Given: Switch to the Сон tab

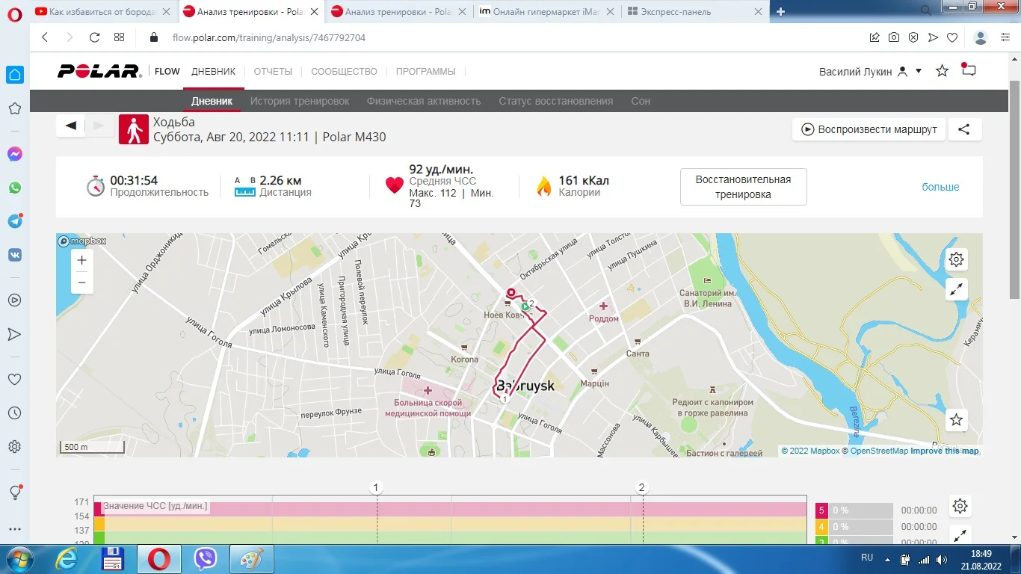Looking at the screenshot, I should [641, 101].
